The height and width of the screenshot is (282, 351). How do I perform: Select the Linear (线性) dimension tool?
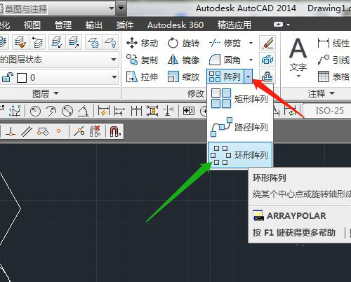coord(333,43)
